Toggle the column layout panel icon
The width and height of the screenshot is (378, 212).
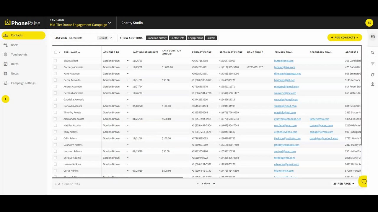coord(373,37)
